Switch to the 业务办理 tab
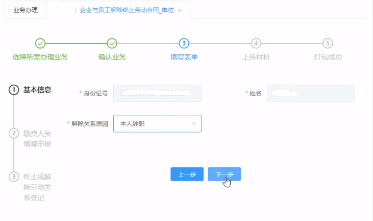 pyautogui.click(x=25, y=10)
